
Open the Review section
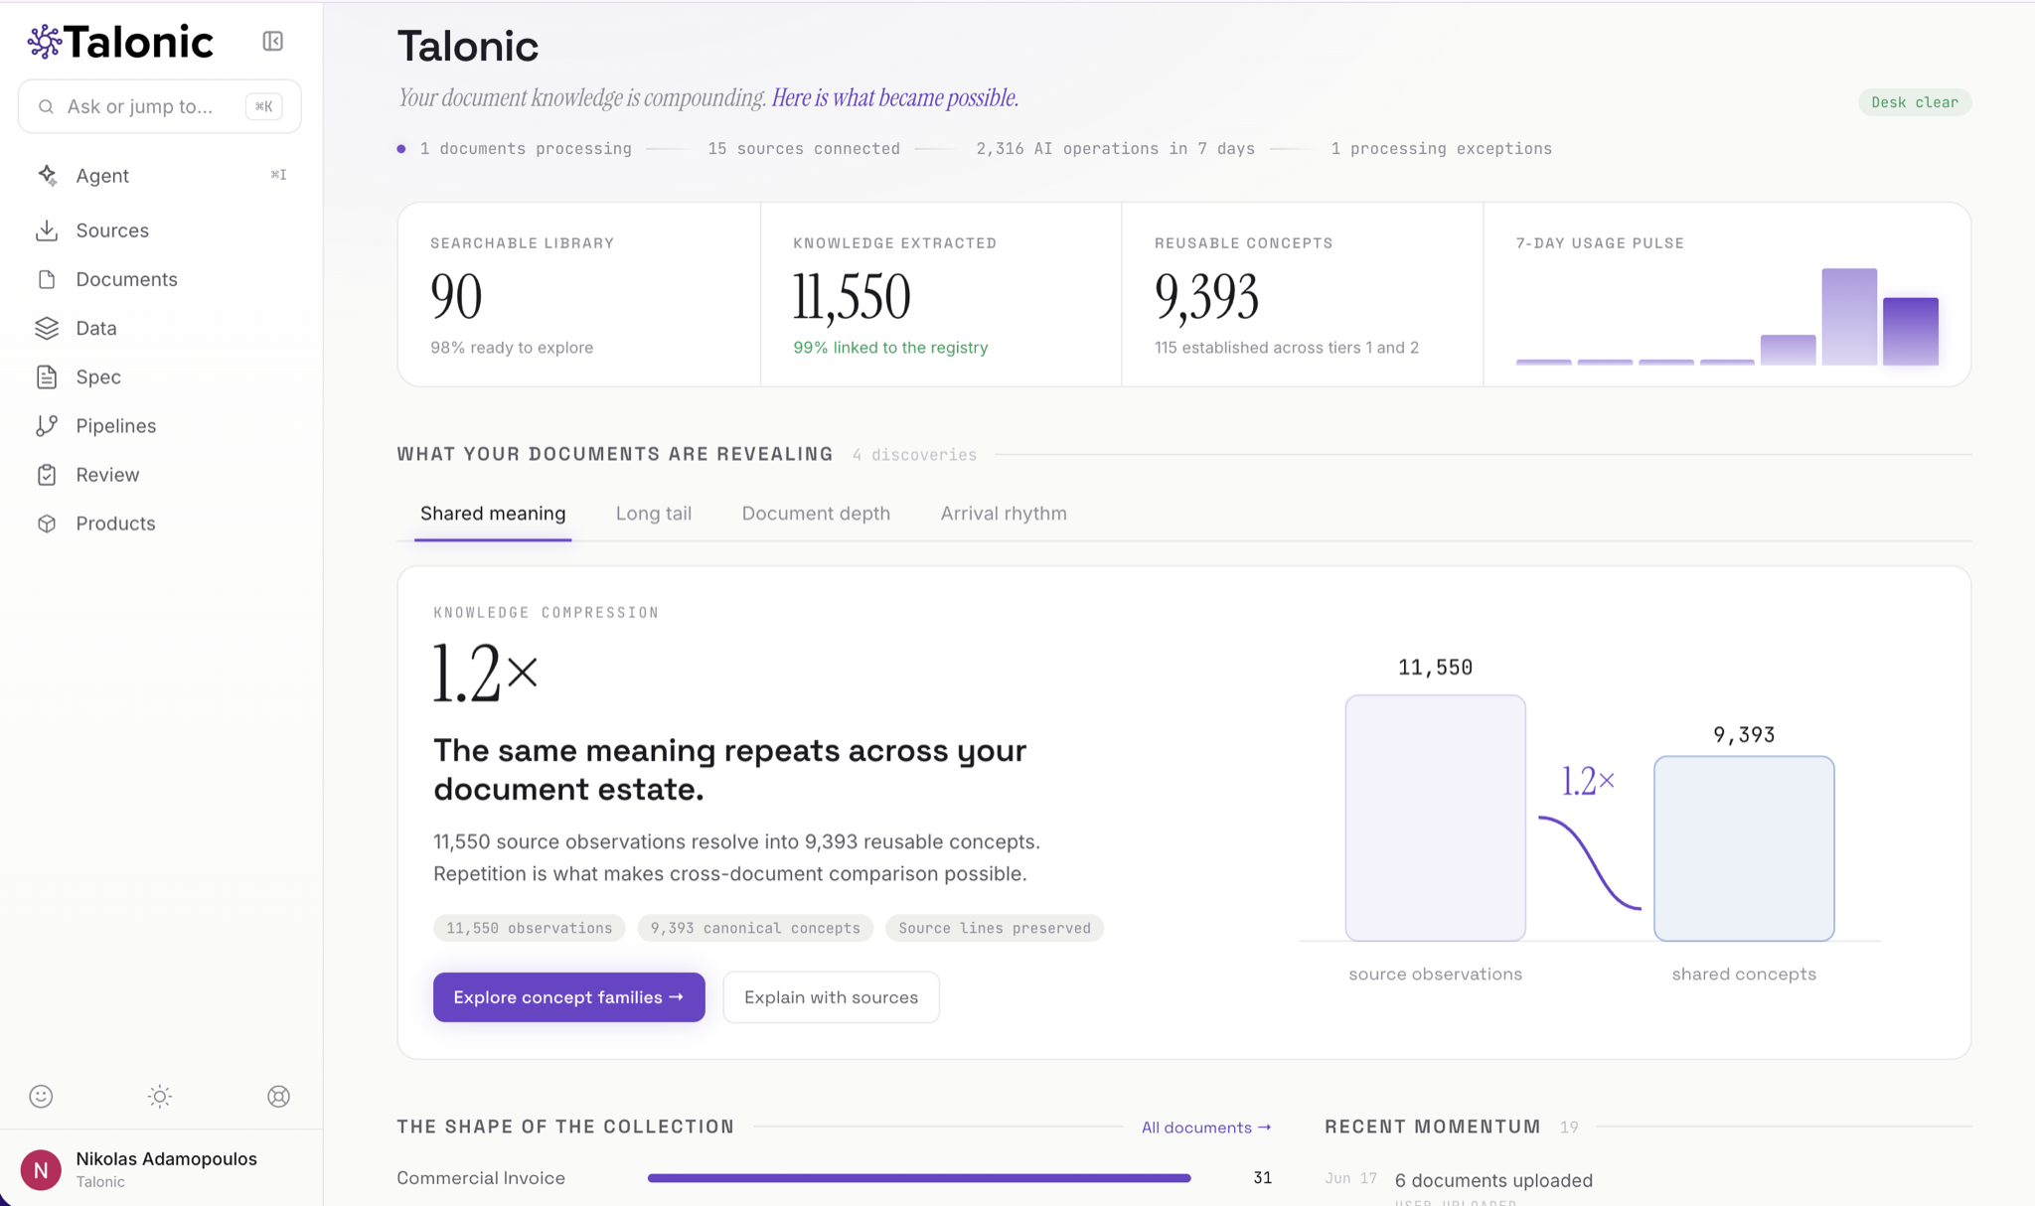pos(159,475)
